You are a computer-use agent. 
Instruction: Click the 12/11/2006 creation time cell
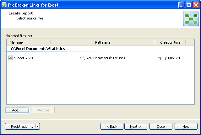click(x=170, y=58)
